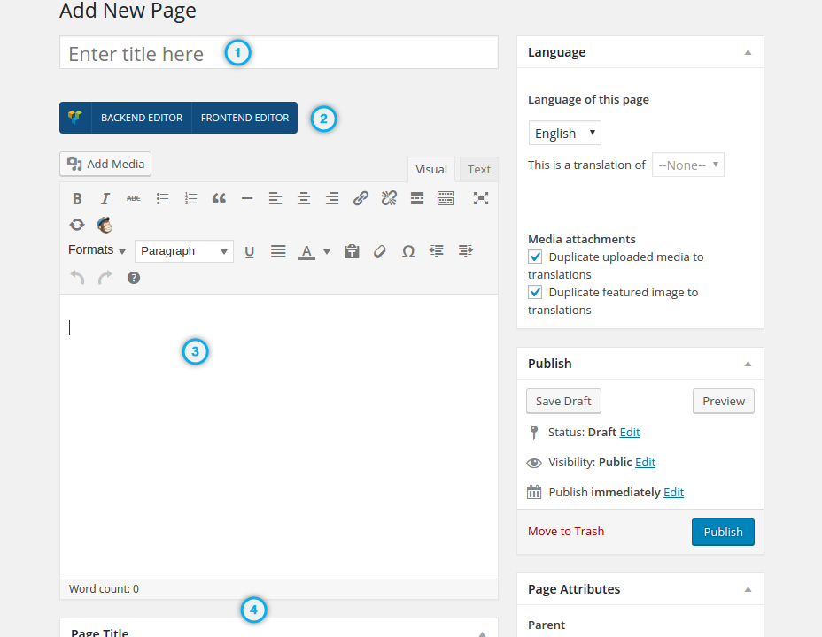Click the underline formatting icon

[x=250, y=251]
